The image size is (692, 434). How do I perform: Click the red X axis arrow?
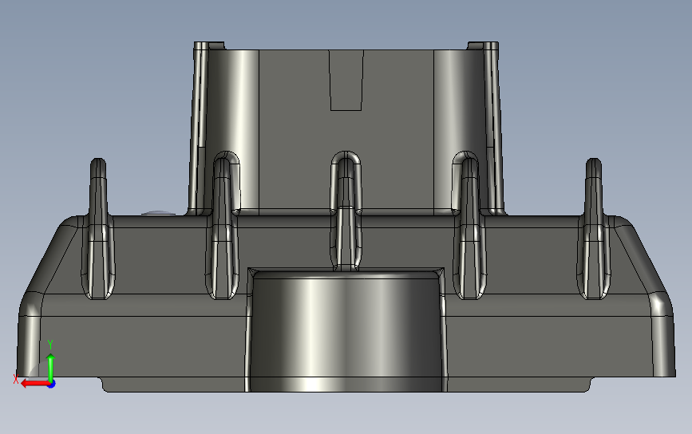pyautogui.click(x=34, y=383)
